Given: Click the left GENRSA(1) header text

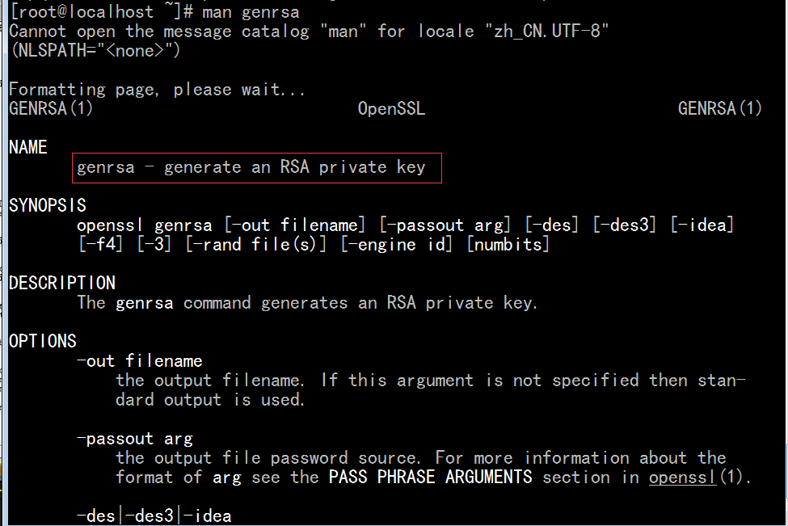Looking at the screenshot, I should coord(51,108).
